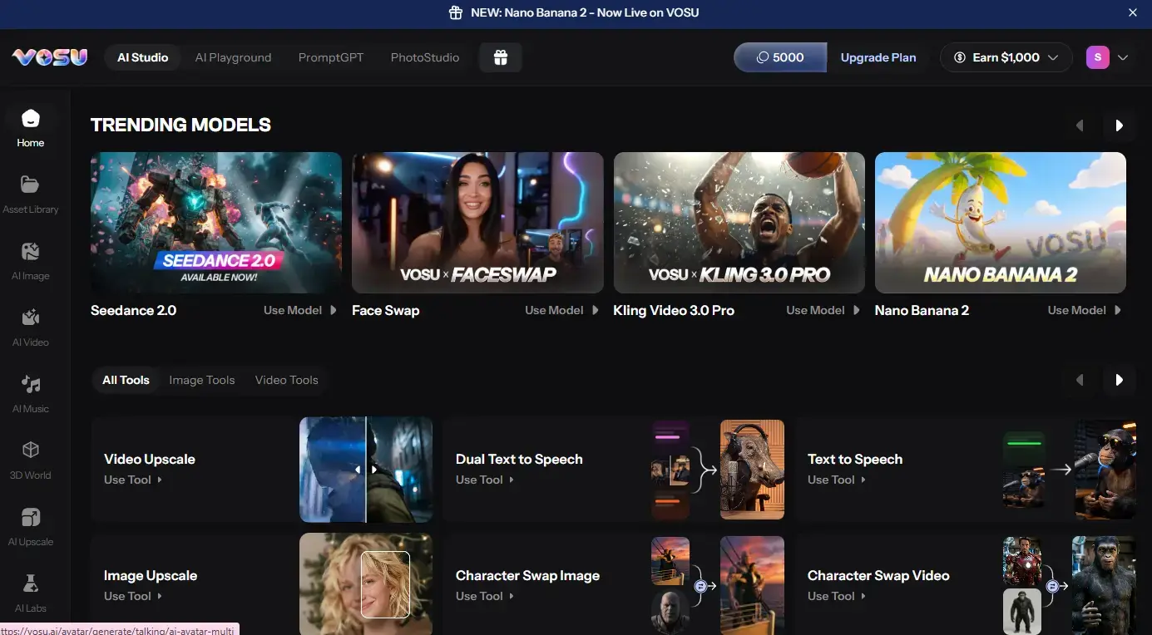The image size is (1152, 635).
Task: Switch to the AI Playground tab
Action: [233, 57]
